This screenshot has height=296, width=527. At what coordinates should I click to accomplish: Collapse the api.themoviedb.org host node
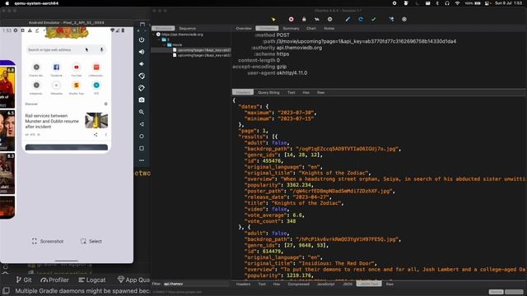click(x=154, y=35)
